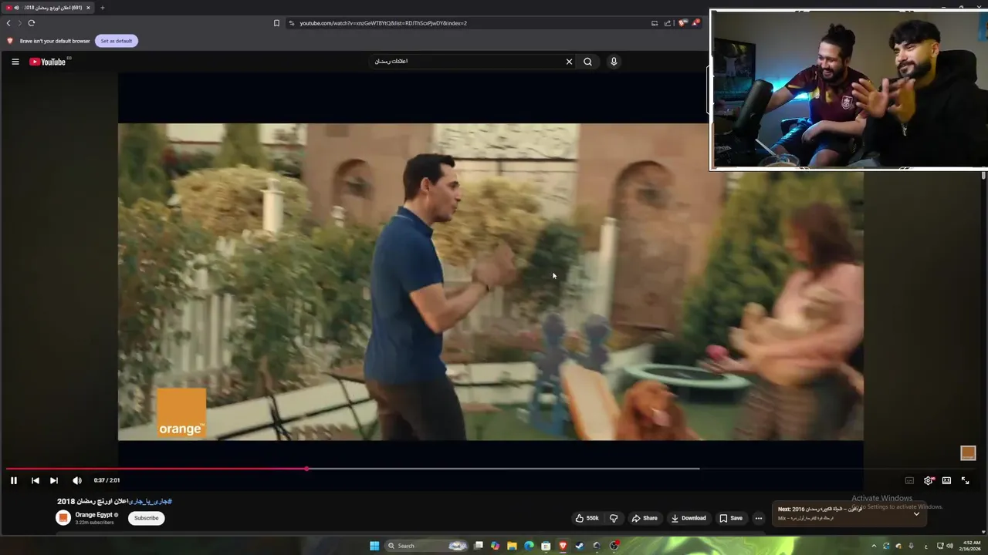Skip to the next video

click(x=54, y=480)
